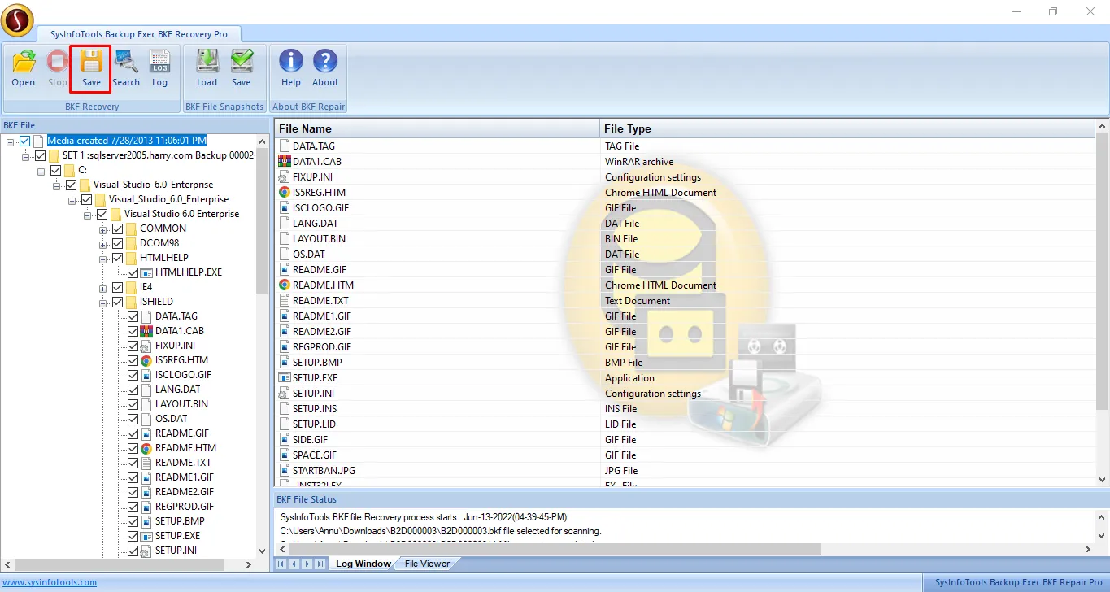Click the first-tab navigation arrow
Image resolution: width=1110 pixels, height=592 pixels.
point(281,564)
